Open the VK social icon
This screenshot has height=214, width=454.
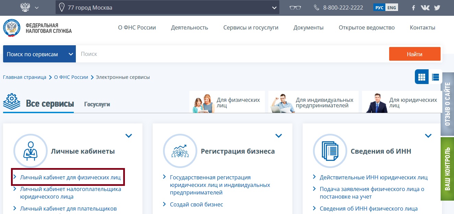(x=425, y=8)
